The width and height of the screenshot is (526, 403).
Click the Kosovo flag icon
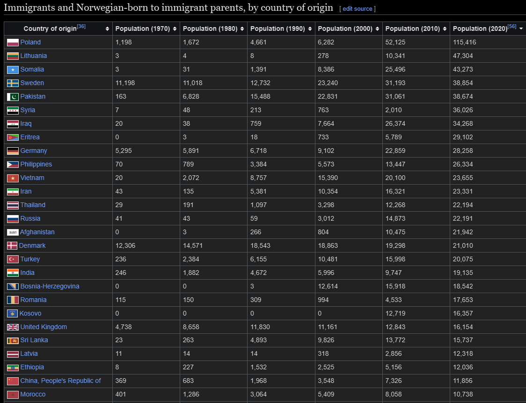click(13, 314)
